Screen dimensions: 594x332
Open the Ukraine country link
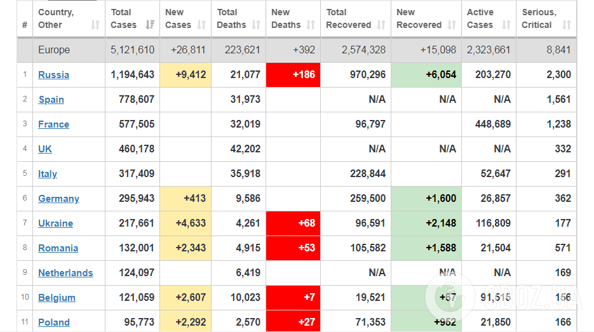[56, 223]
